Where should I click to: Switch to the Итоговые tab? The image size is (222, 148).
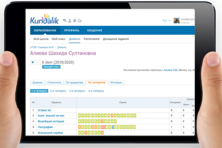point(116,82)
